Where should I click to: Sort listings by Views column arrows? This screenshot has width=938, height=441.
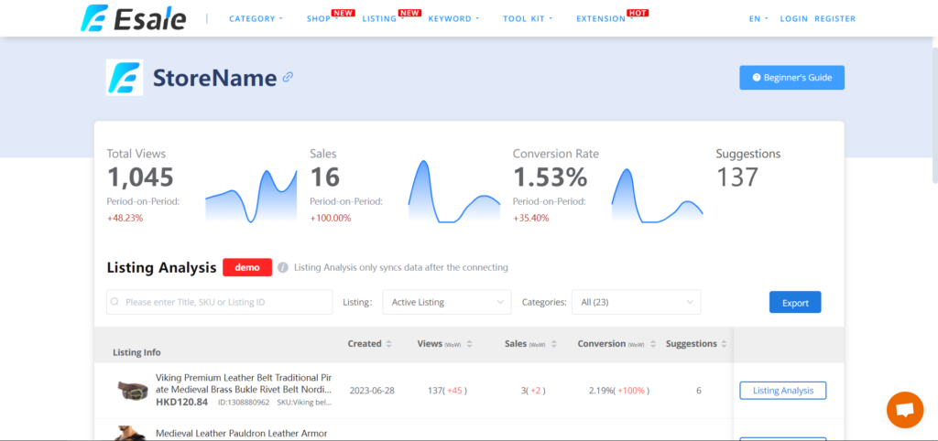tap(470, 344)
